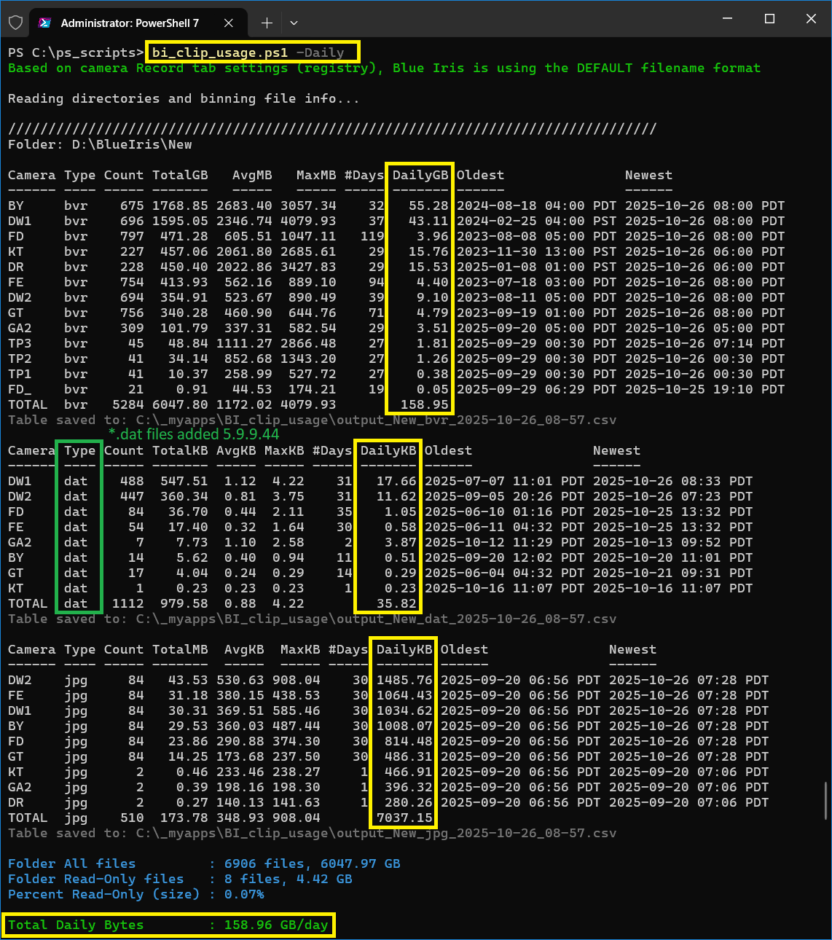Click the administrator shield icon in title bar
This screenshot has width=832, height=940.
pyautogui.click(x=15, y=23)
